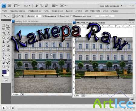Viewport: 136px width, 111px height.
Task: Toggle the Смеж.пикс checkbox
Action: [x=58, y=16]
